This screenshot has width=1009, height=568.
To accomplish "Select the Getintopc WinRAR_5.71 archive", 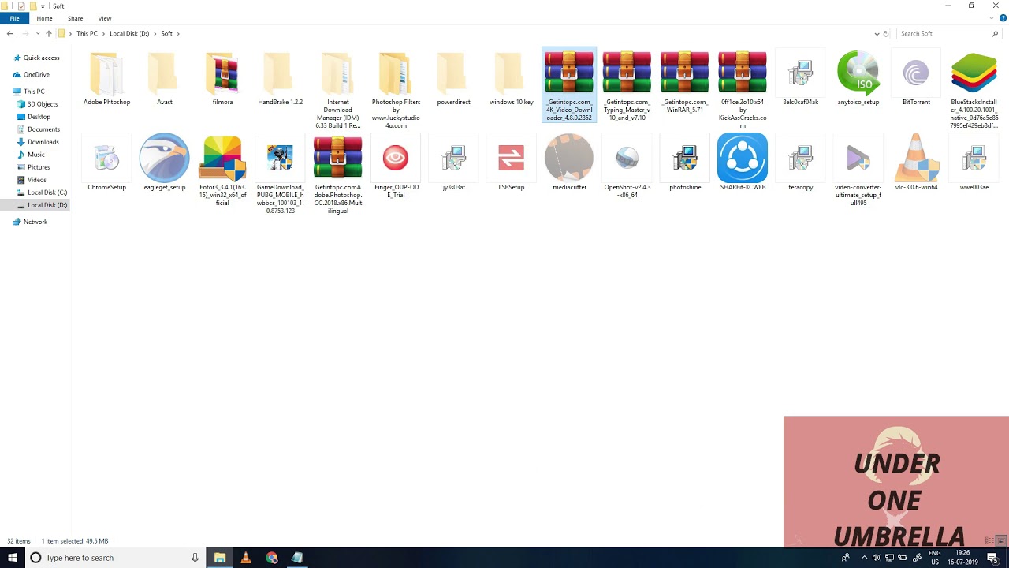I will [684, 83].
